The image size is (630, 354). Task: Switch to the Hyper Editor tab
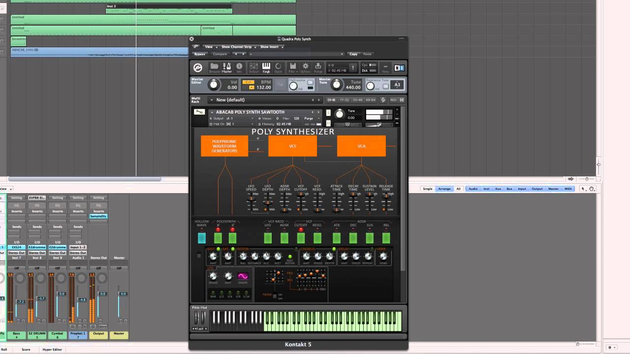(52, 350)
